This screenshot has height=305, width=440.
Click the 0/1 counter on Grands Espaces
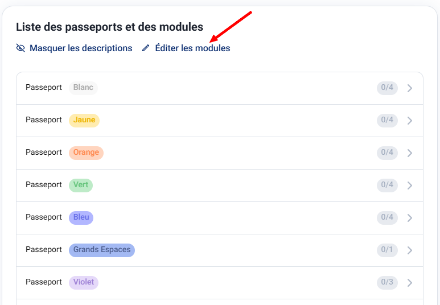pos(387,250)
